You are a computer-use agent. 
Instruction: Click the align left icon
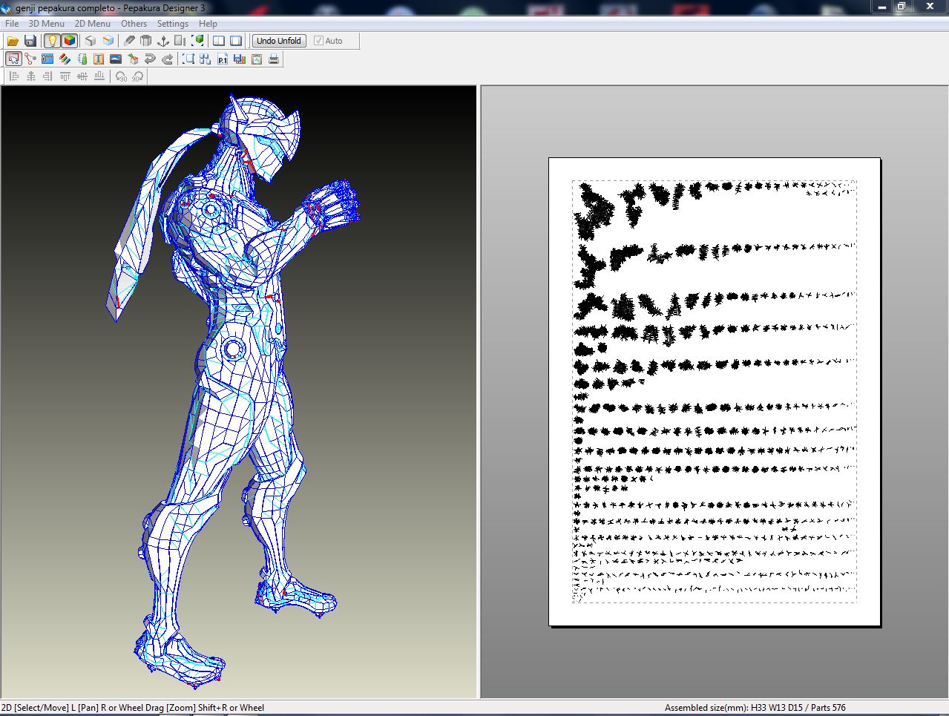tap(14, 76)
